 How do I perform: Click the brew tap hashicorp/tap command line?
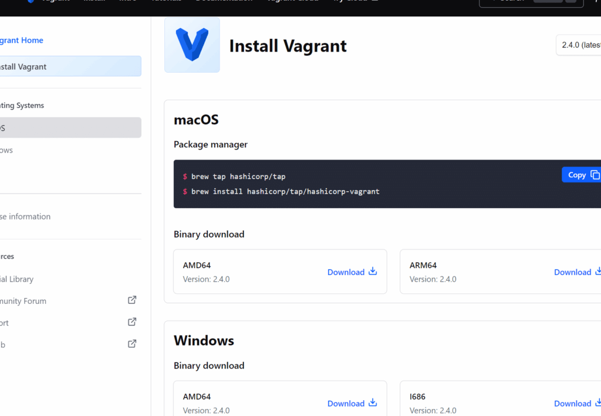(238, 176)
